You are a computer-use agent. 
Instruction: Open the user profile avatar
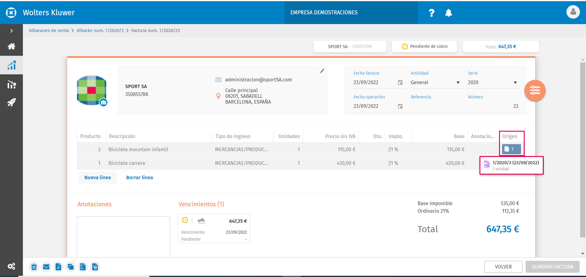click(573, 12)
